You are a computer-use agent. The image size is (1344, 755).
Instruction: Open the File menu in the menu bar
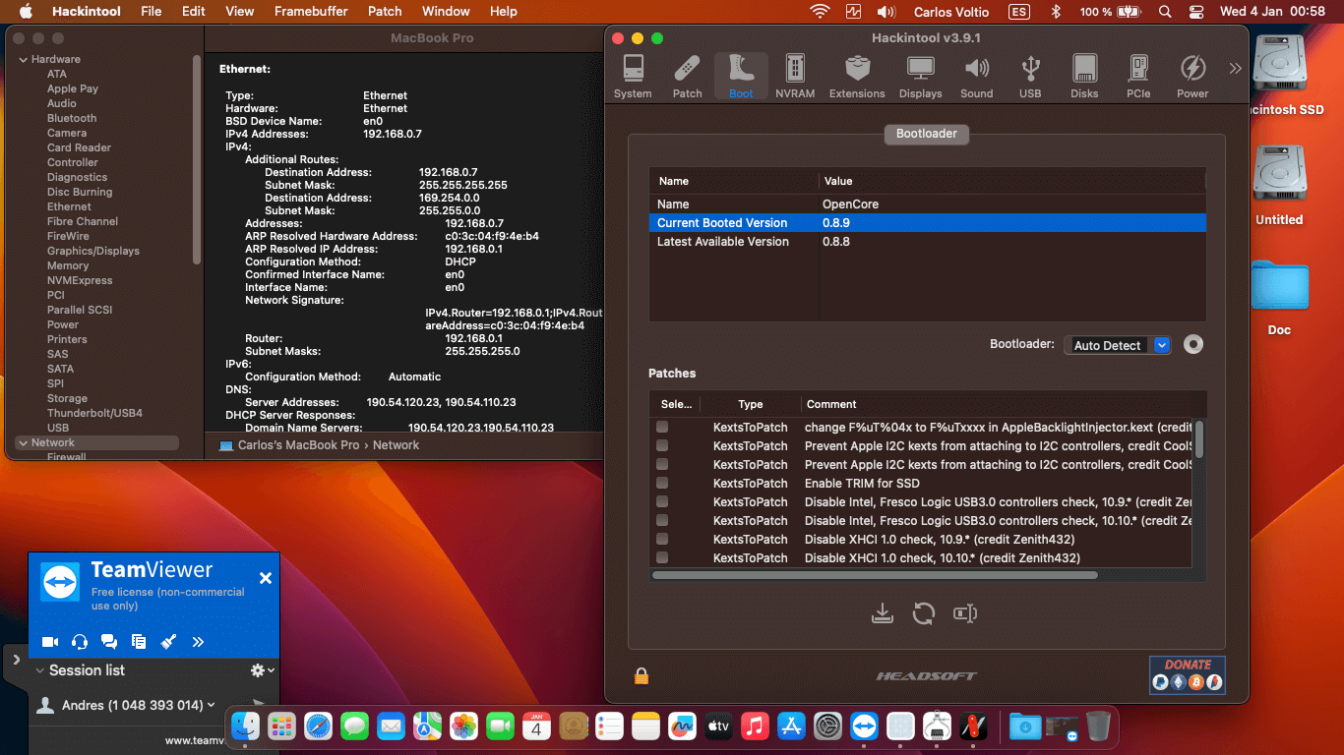[x=151, y=12]
